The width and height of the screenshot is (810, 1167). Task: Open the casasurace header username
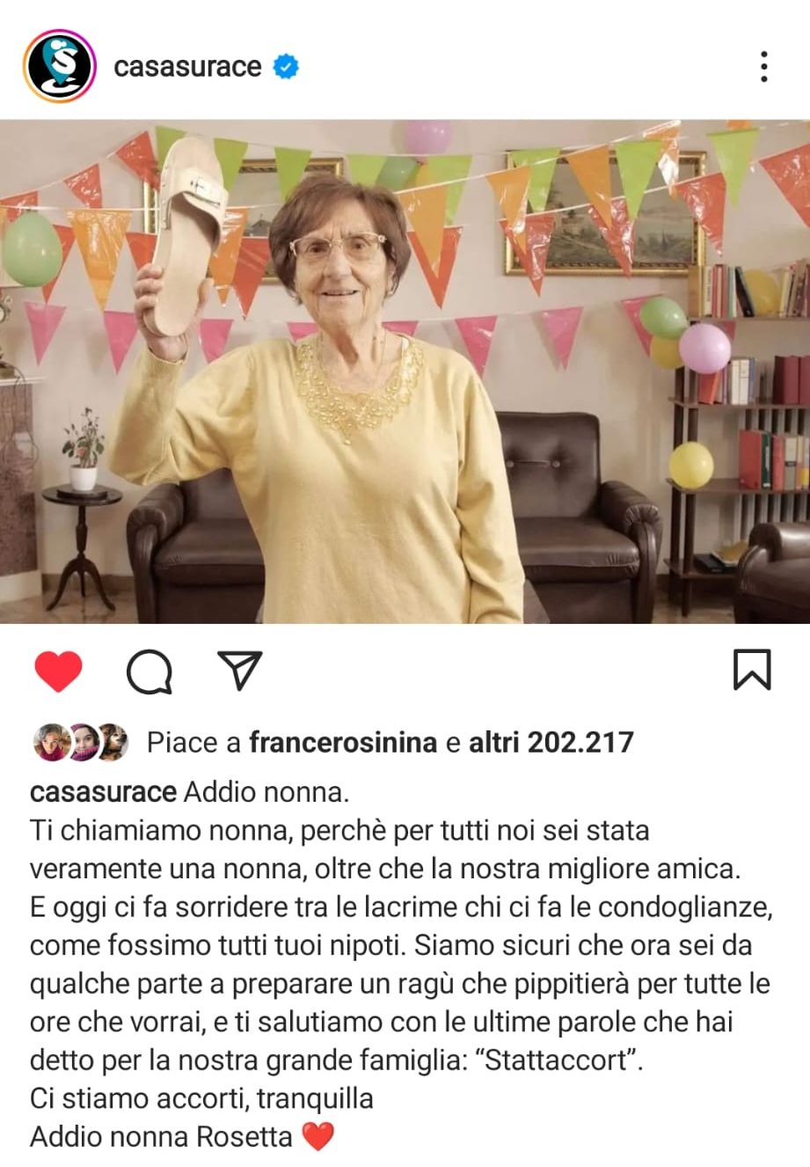pyautogui.click(x=187, y=66)
